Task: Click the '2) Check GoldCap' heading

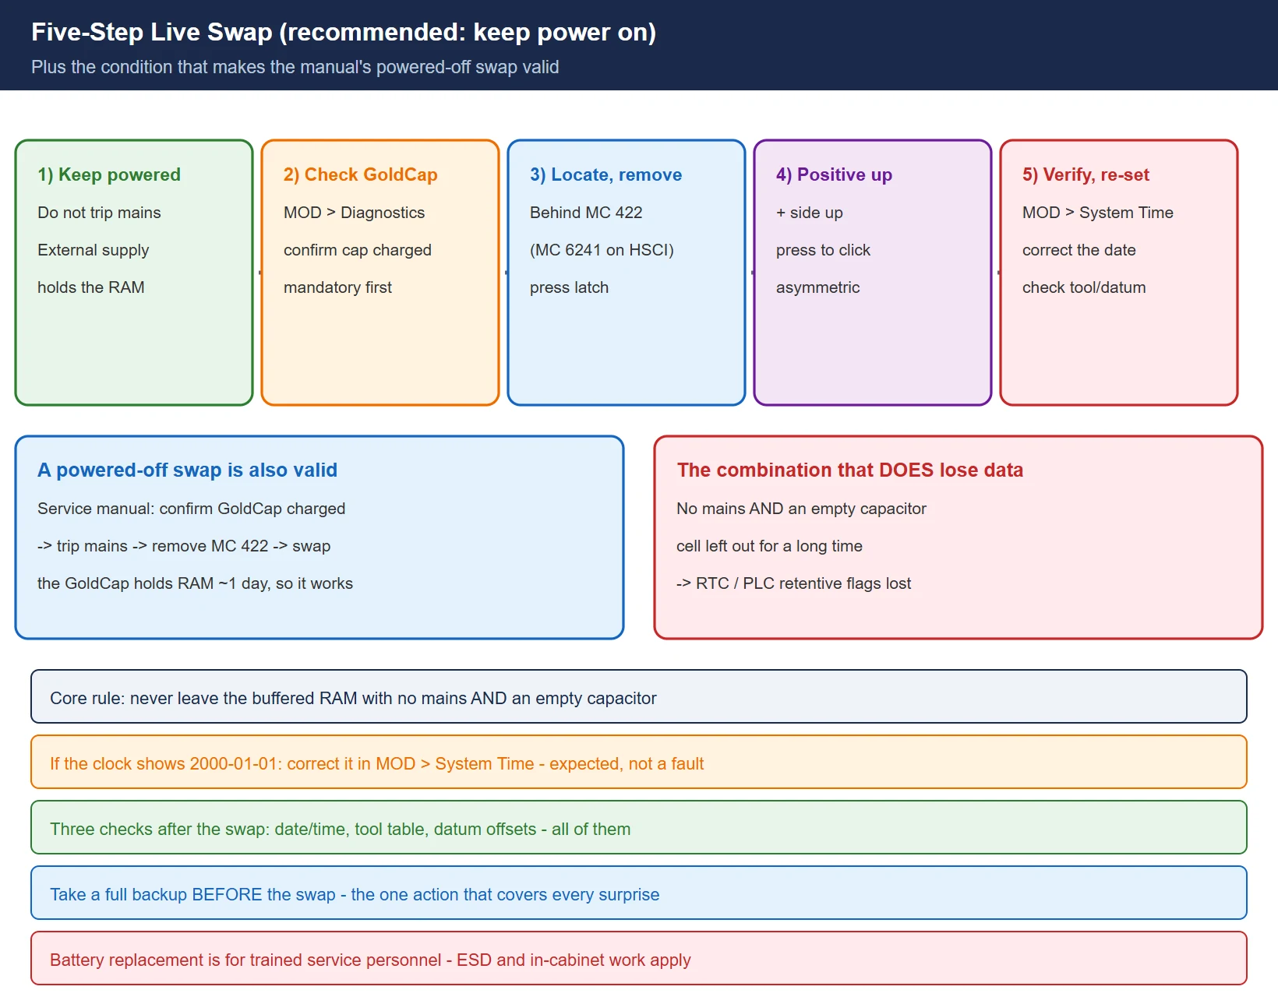Action: (x=360, y=174)
